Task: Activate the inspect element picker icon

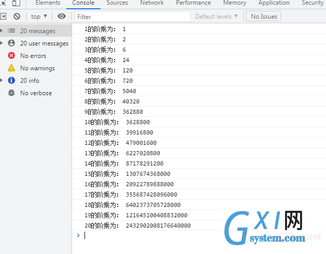Action: pyautogui.click(x=3, y=3)
